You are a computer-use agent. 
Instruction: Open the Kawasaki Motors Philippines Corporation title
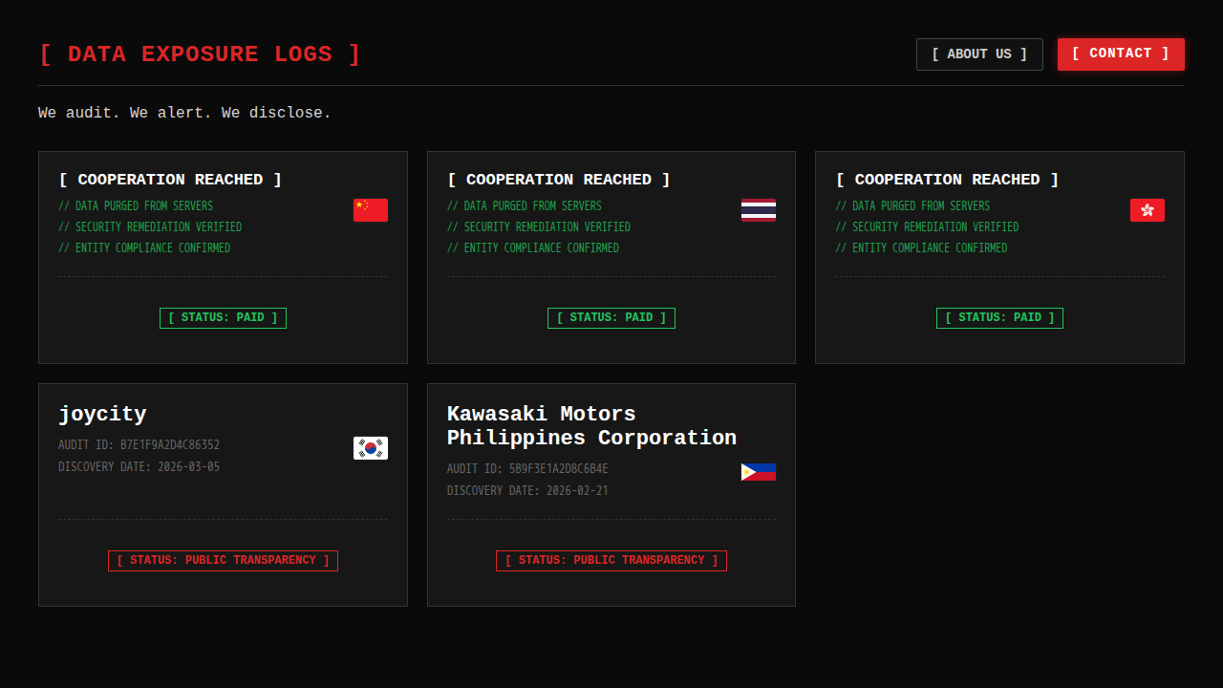click(x=591, y=426)
